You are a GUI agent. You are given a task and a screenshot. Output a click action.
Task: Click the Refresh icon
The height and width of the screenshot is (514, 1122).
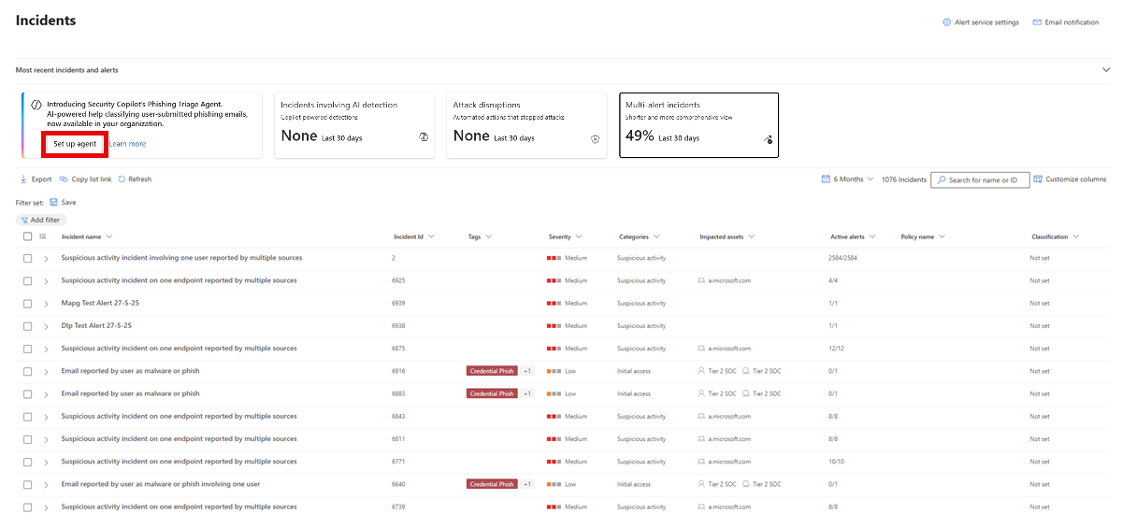pyautogui.click(x=122, y=179)
